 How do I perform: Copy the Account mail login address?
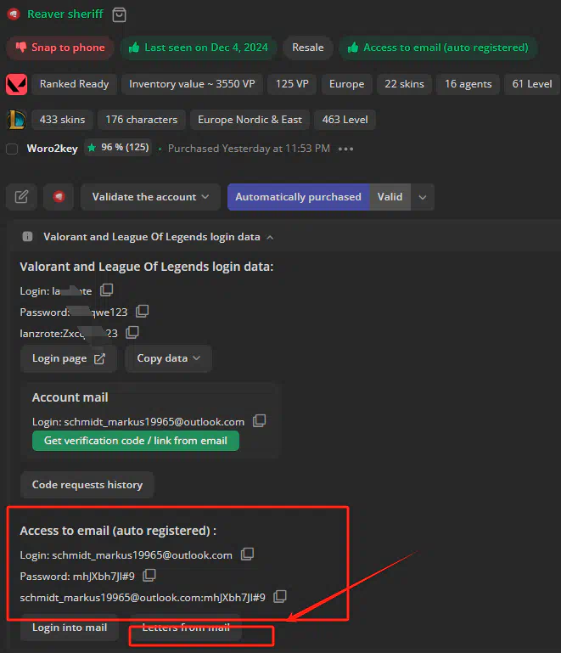(259, 420)
